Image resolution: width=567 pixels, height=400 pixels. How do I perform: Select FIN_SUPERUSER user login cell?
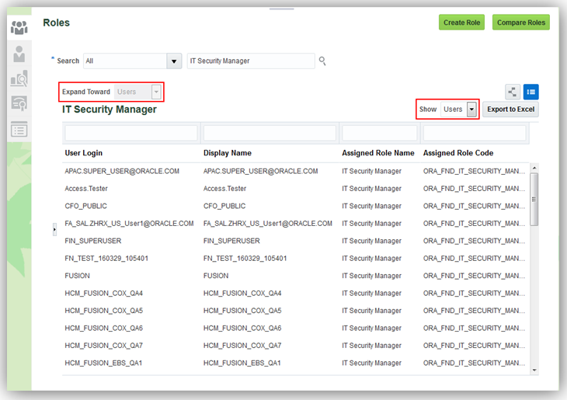click(x=93, y=241)
